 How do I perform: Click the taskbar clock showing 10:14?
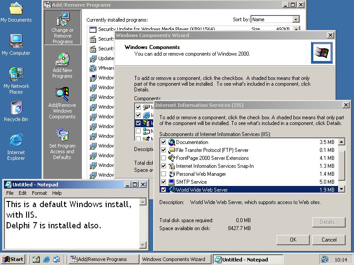pos(341,260)
